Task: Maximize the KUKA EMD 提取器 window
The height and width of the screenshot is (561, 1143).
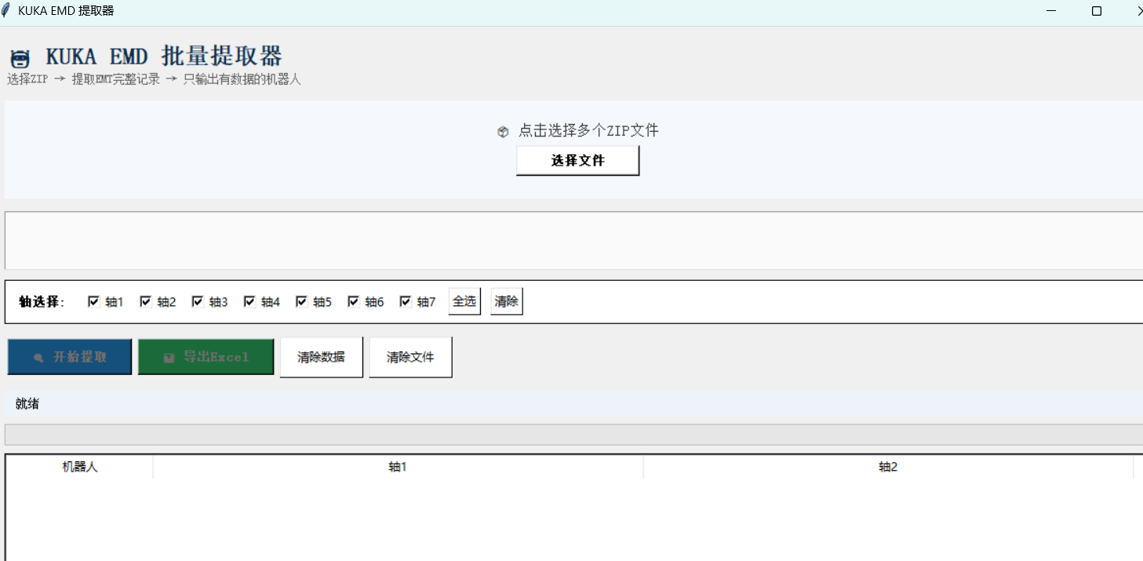Action: click(x=1097, y=11)
